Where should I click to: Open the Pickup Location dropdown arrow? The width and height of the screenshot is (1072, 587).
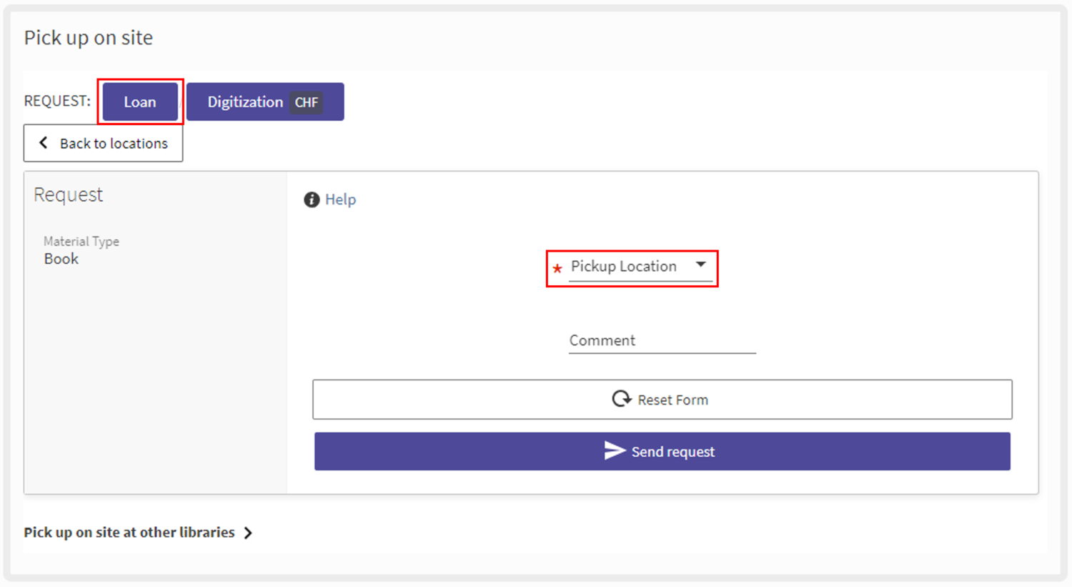click(x=701, y=265)
